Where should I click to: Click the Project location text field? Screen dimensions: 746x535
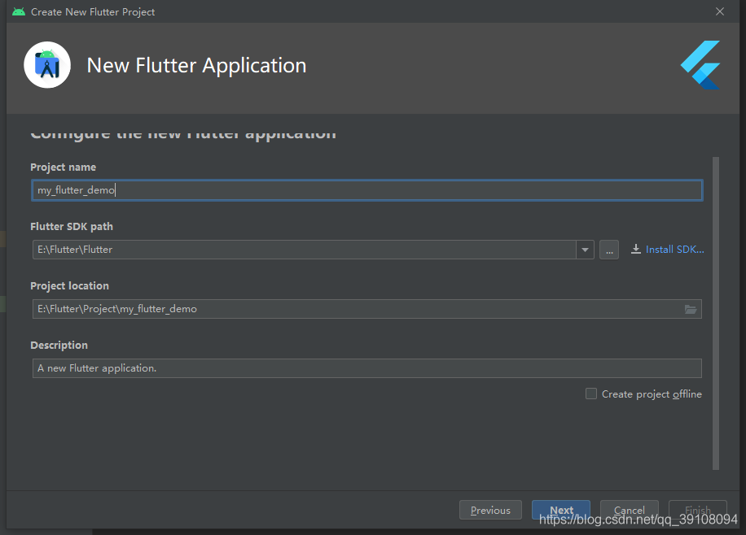366,309
